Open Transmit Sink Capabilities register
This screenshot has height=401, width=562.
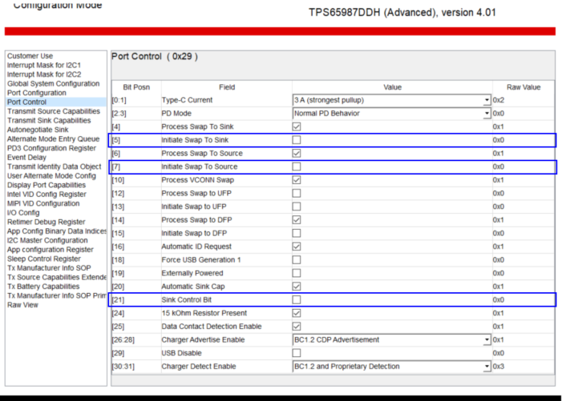click(x=49, y=121)
